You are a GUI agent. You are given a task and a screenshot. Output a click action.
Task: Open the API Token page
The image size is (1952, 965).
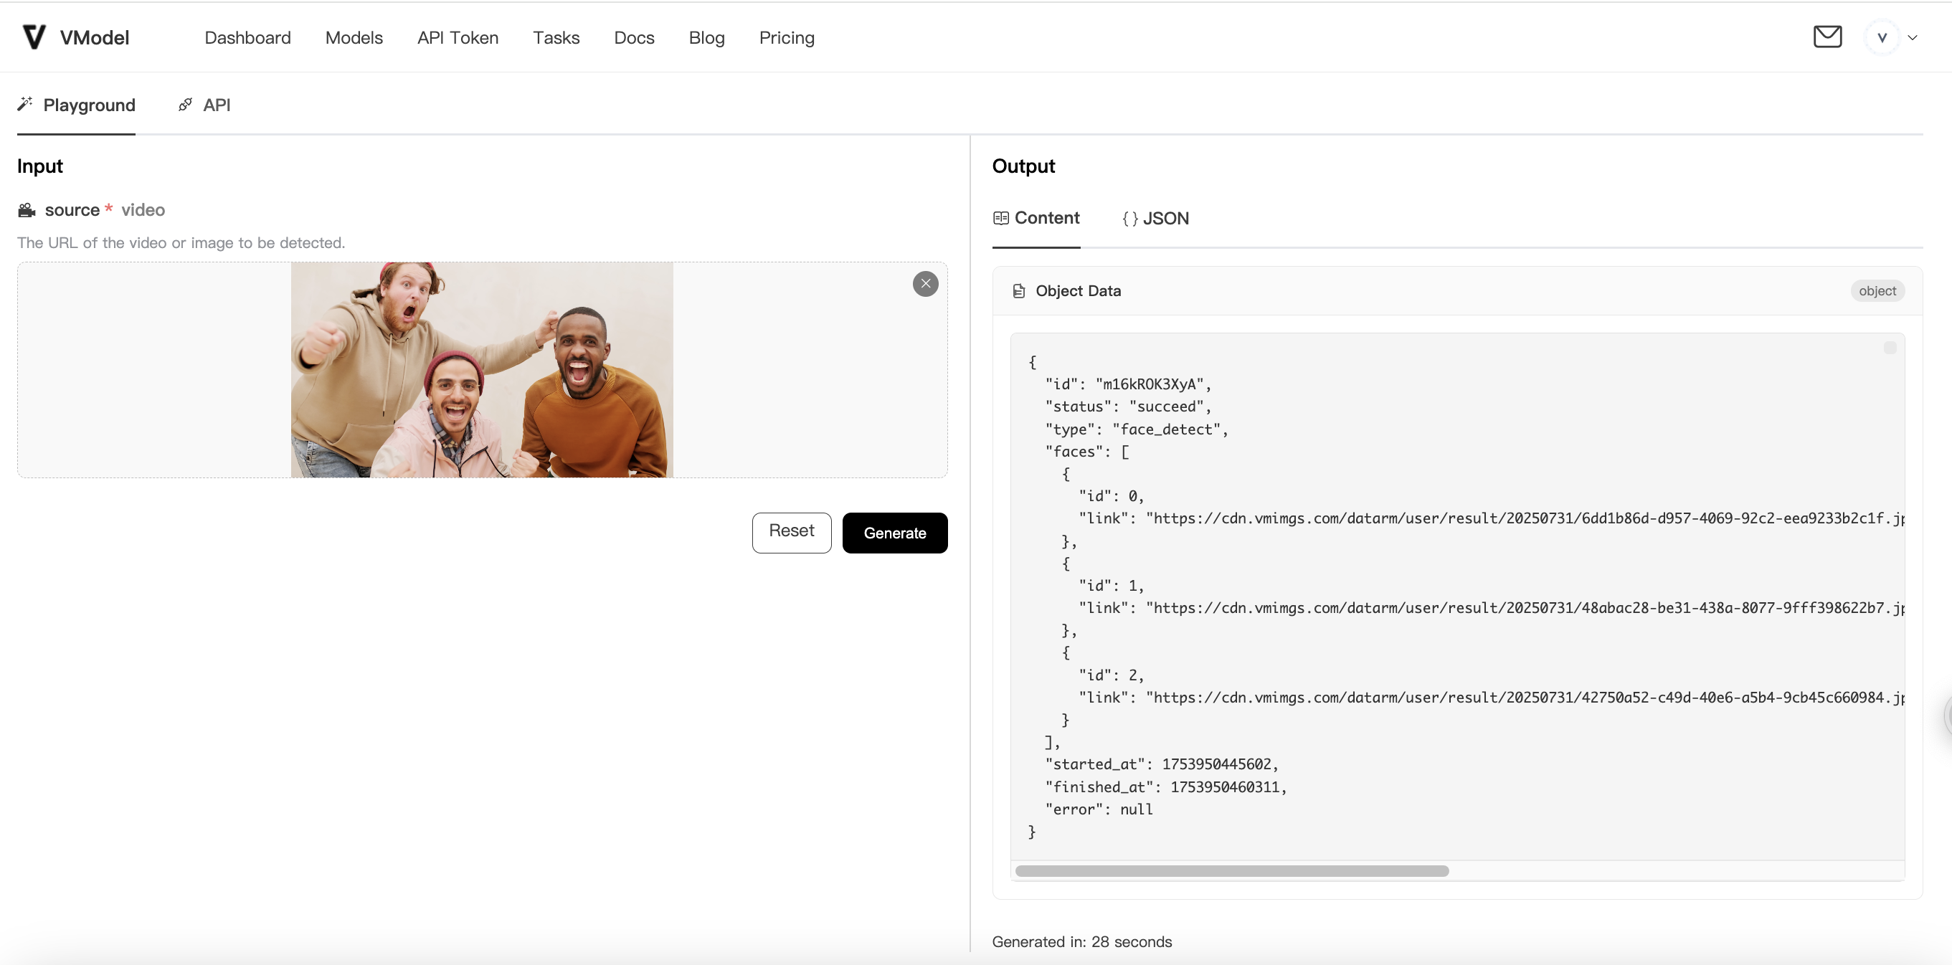(458, 38)
